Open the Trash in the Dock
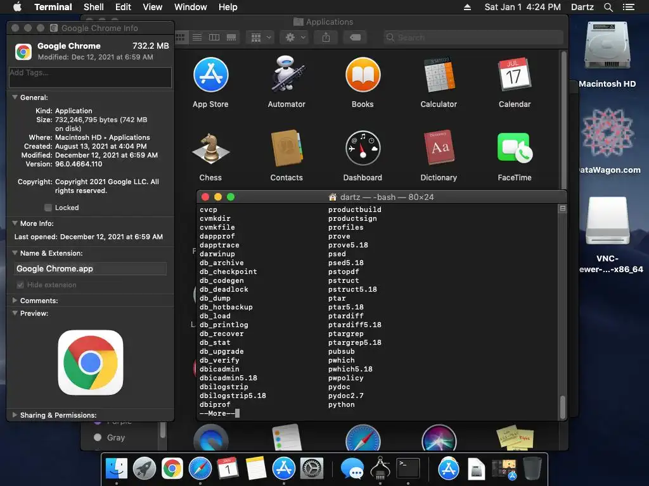649x486 pixels. (x=532, y=469)
